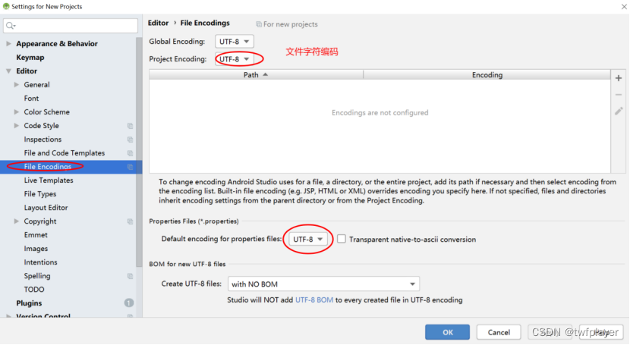The width and height of the screenshot is (630, 345).
Task: Close the Settings dialog window
Action: tap(625, 6)
